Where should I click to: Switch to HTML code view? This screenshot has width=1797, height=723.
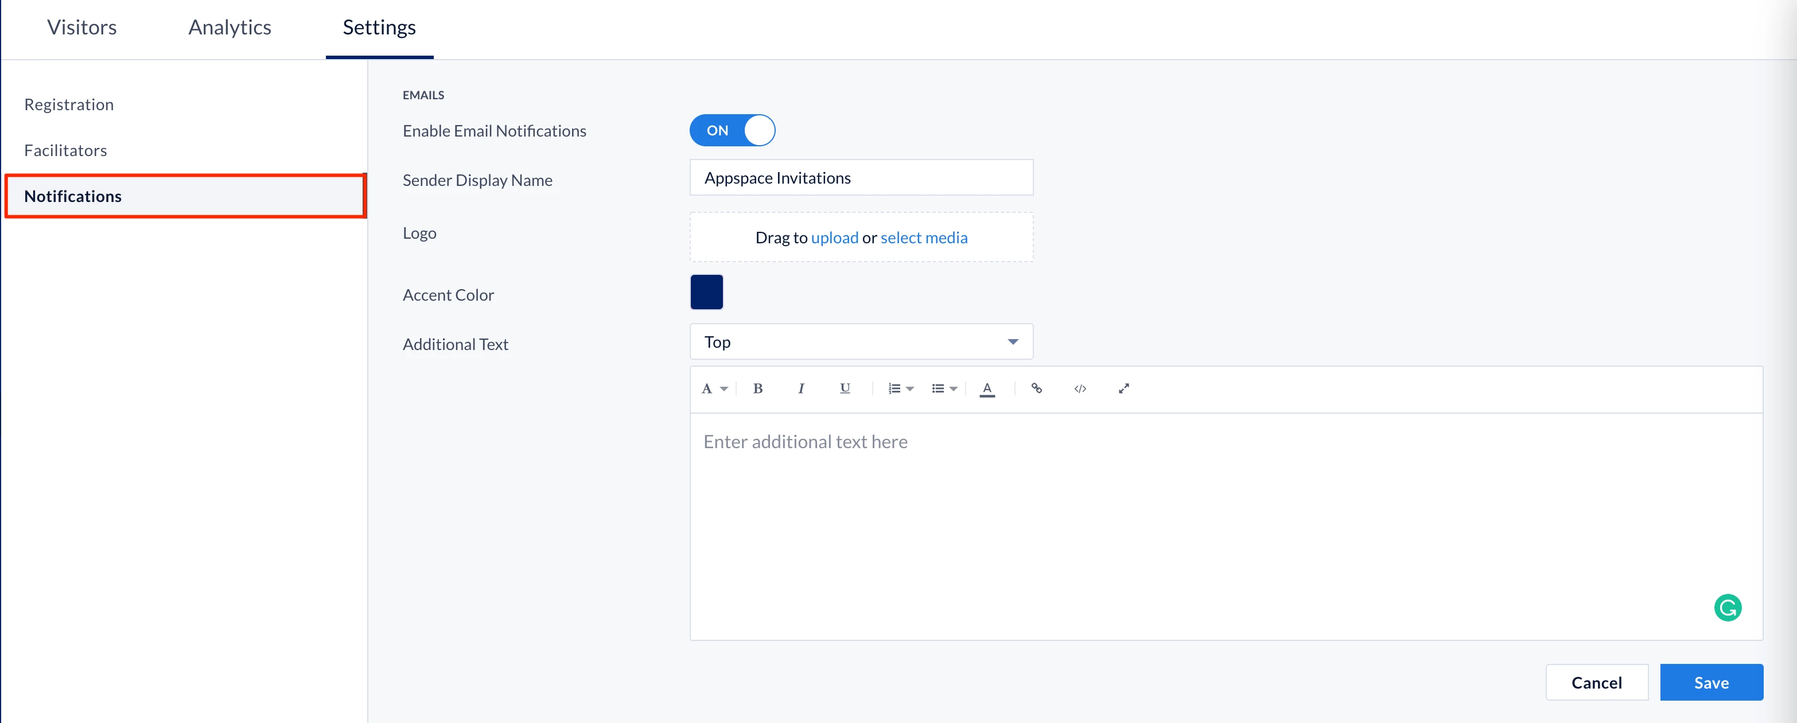tap(1079, 388)
